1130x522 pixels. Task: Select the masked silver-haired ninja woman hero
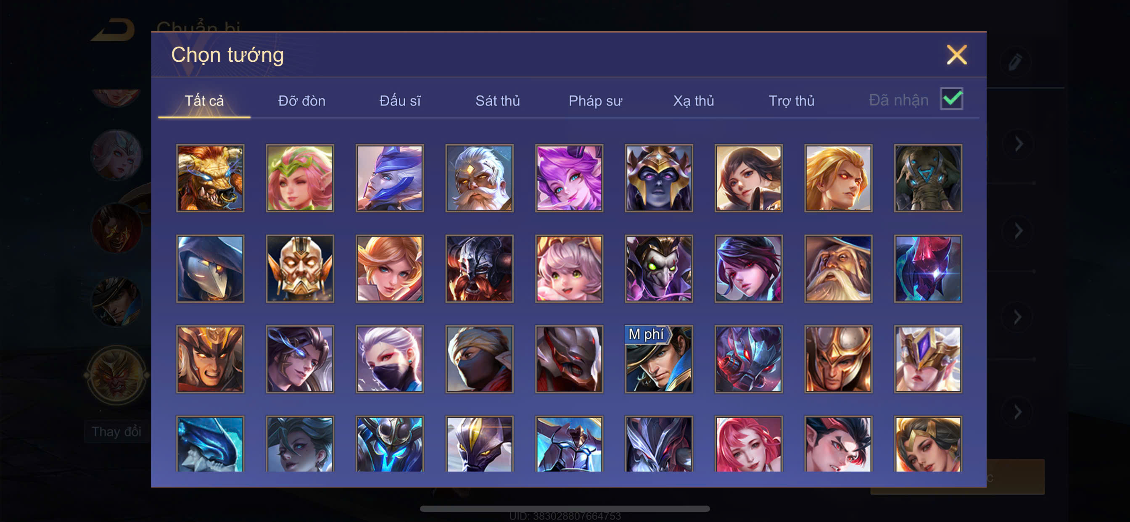[x=390, y=359]
